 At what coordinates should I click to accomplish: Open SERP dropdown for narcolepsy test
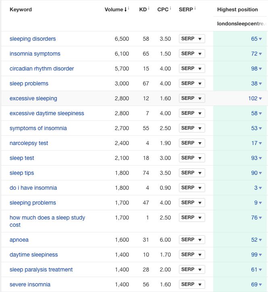coord(192,143)
